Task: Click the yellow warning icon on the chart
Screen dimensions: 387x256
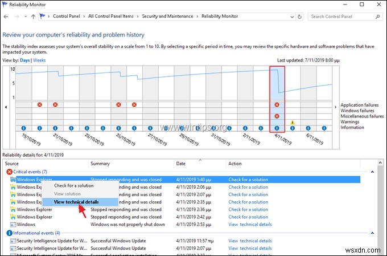Action: tap(293, 122)
